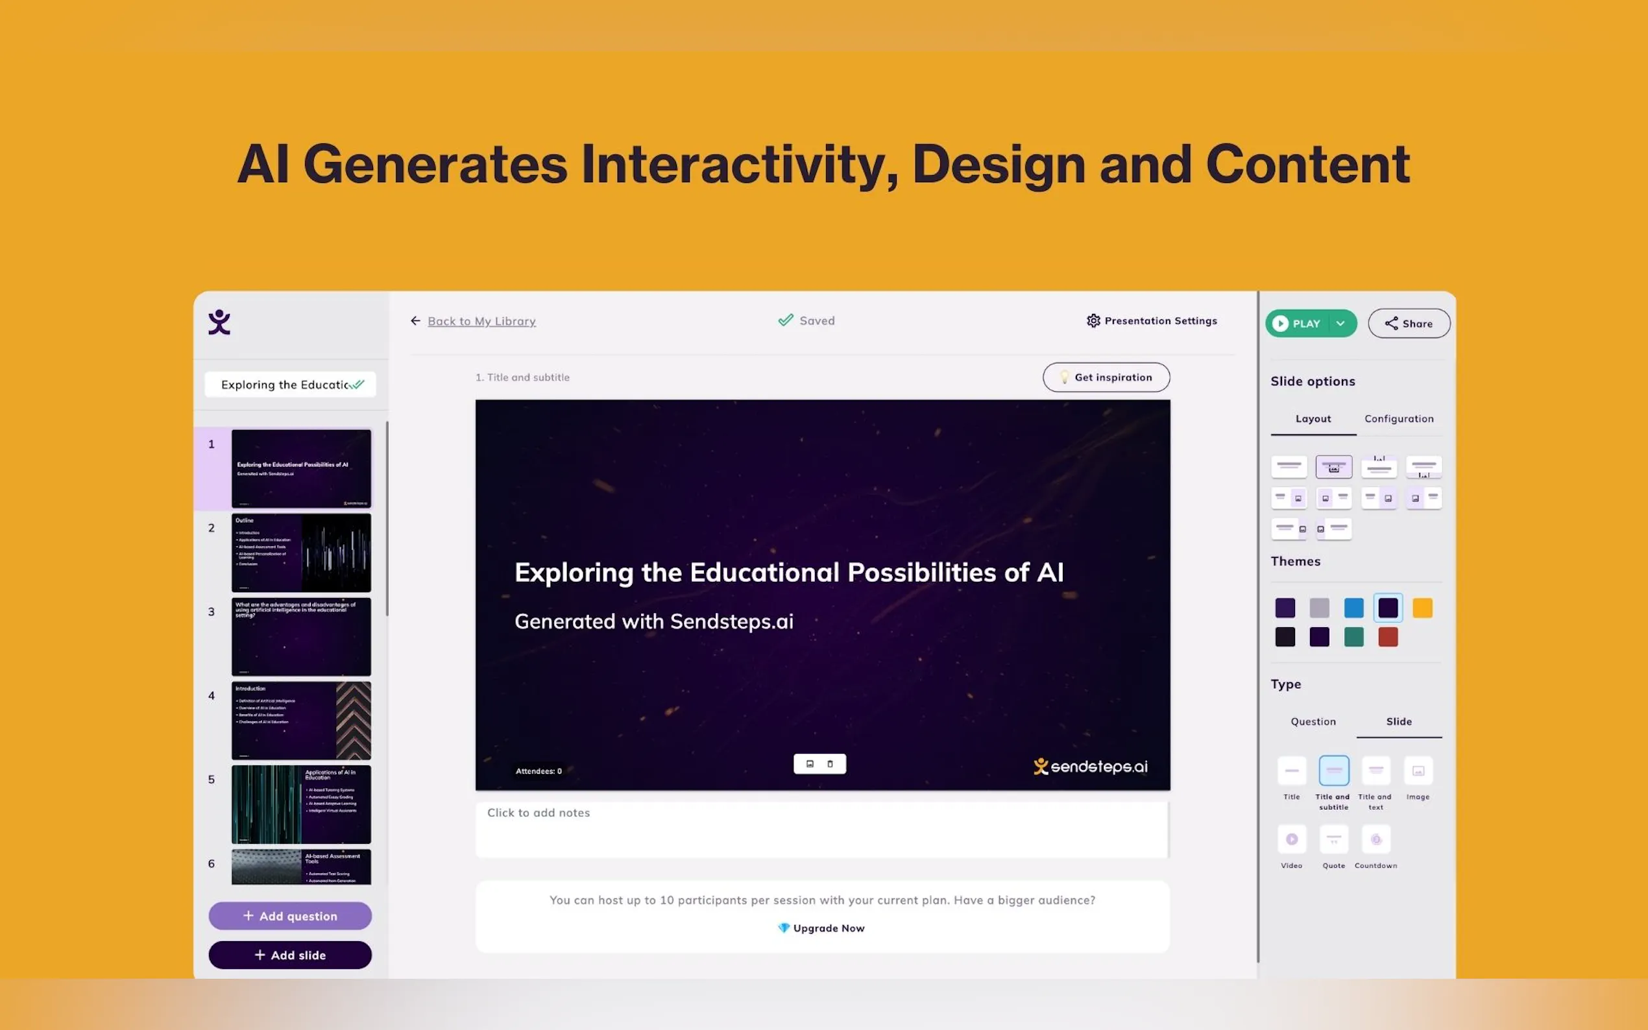
Task: Click the trash icon on the slide toolbar
Action: click(830, 763)
